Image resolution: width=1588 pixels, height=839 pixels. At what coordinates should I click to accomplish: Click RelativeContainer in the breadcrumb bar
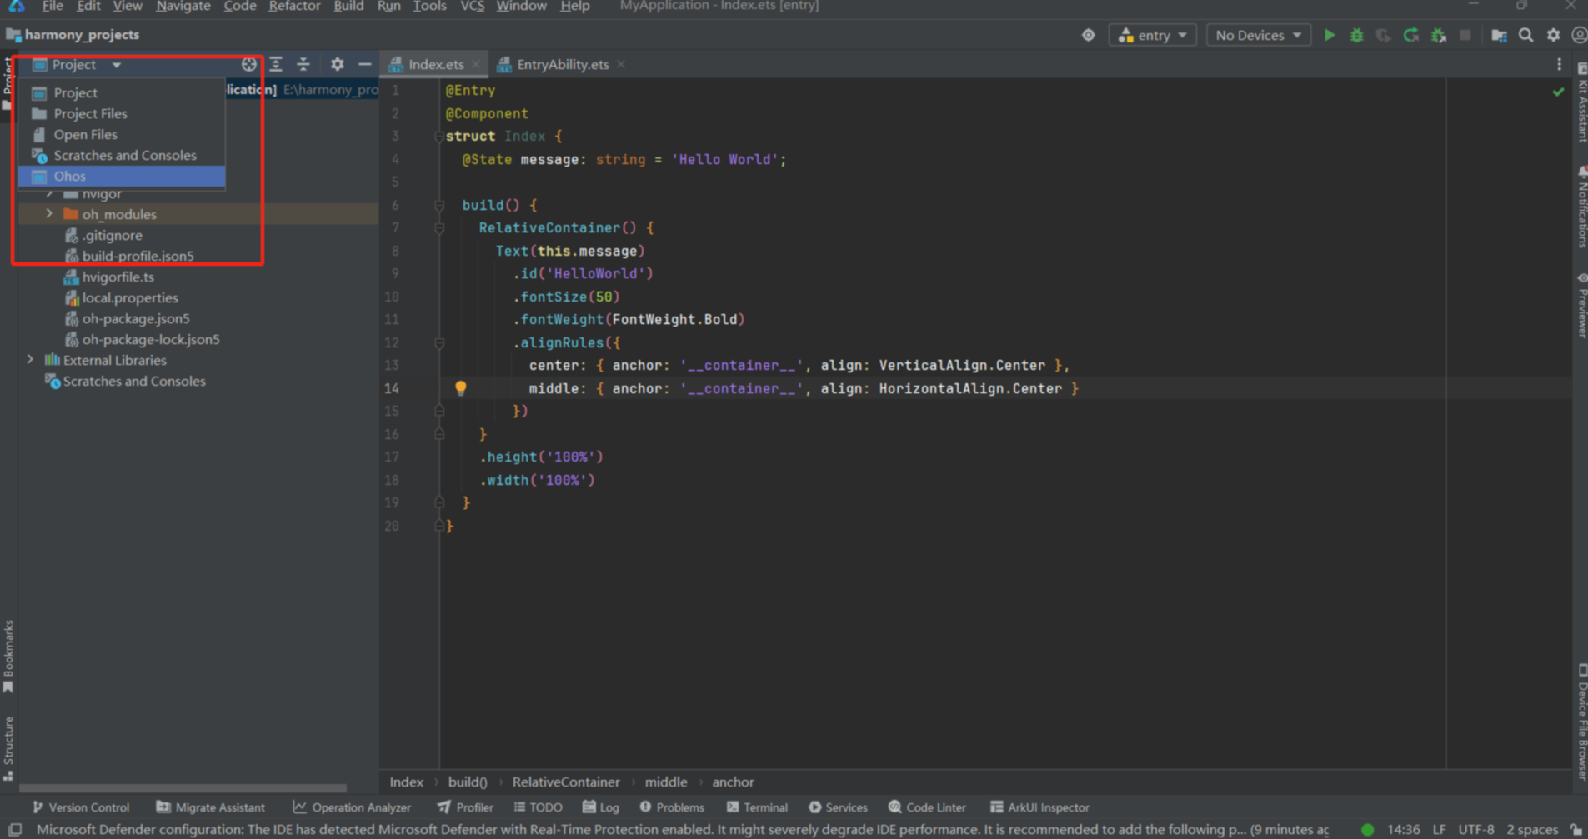coord(566,782)
